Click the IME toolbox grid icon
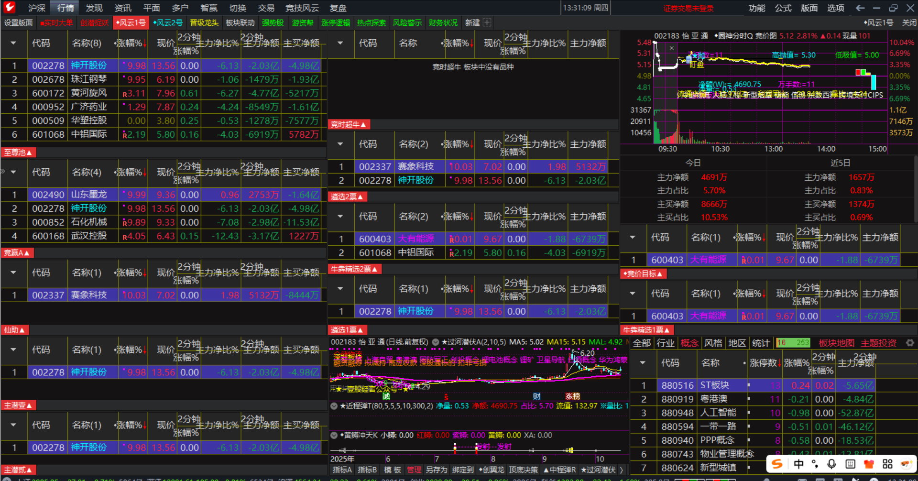918x481 pixels. (x=887, y=464)
